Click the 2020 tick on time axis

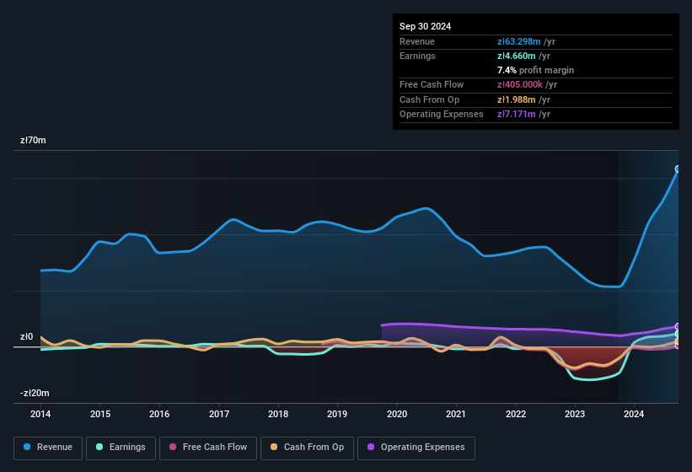[397, 414]
